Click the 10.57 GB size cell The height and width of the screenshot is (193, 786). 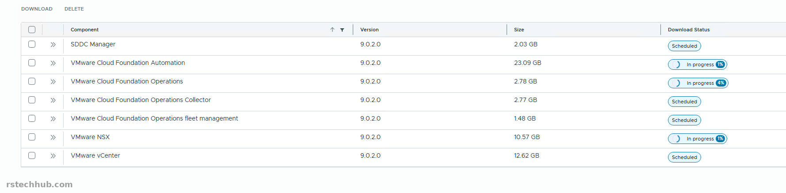tap(527, 137)
